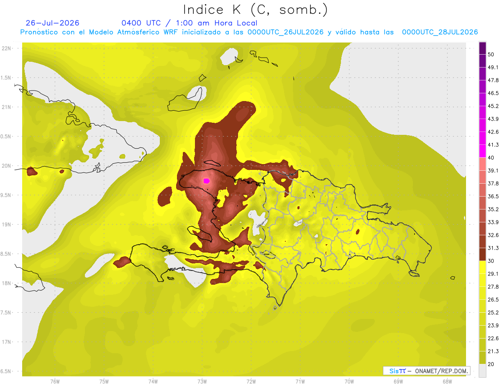Click the '19N' latitude label
This screenshot has height=387, width=502.
(6, 224)
